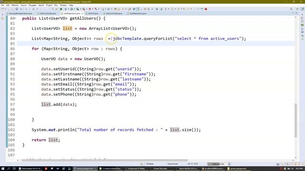
Task: Switch to SpringJdbcApplication.java tab
Action: 20,13
